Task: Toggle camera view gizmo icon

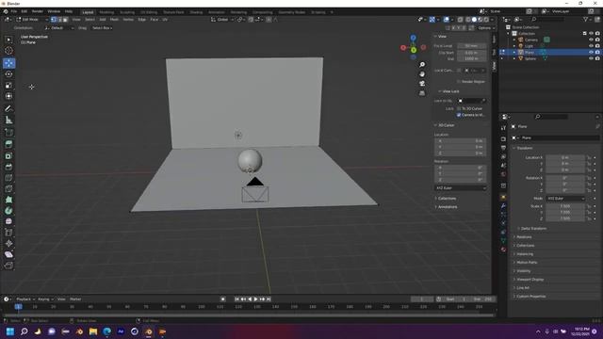Action: 422,84
